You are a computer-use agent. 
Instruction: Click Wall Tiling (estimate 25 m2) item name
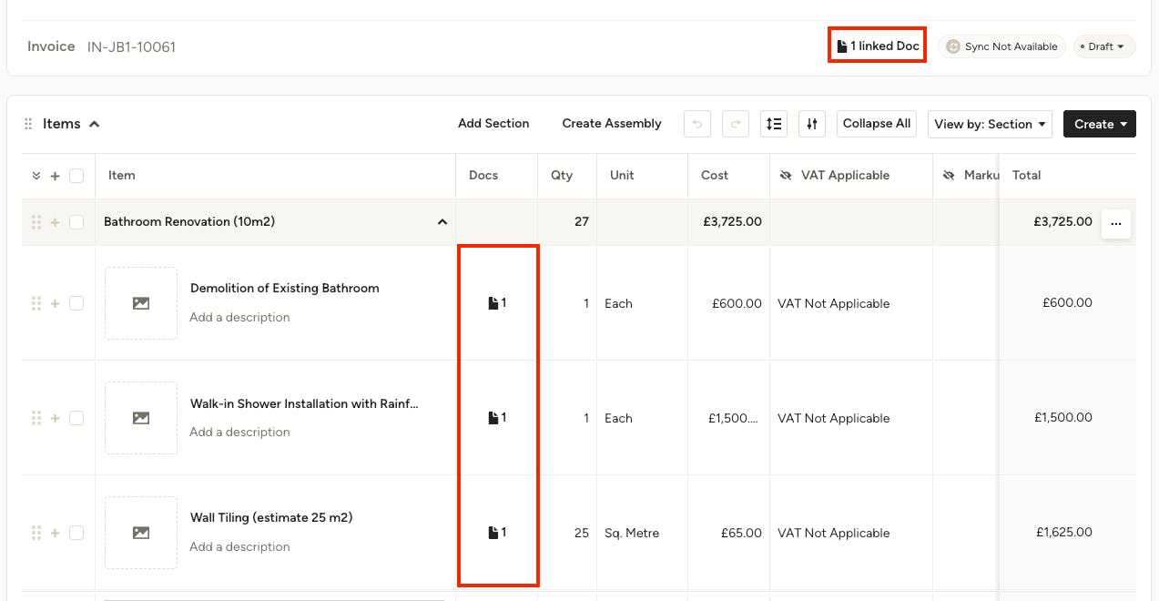(271, 517)
